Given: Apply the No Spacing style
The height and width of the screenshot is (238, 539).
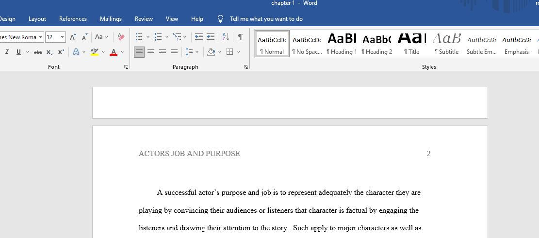Looking at the screenshot, I should pos(307,44).
